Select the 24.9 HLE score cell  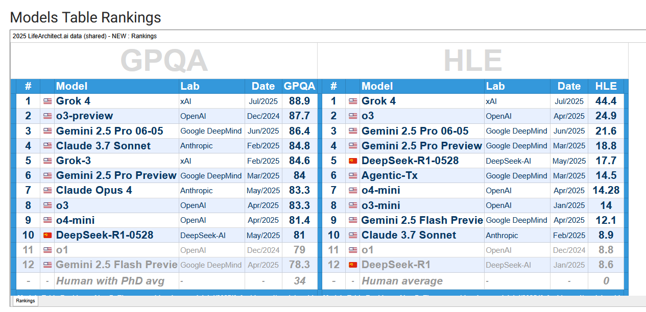(x=606, y=116)
